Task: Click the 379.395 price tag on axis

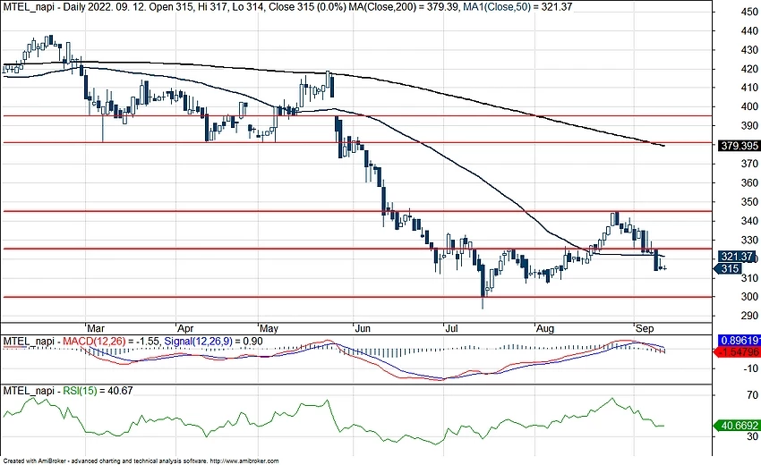Action: tap(739, 146)
